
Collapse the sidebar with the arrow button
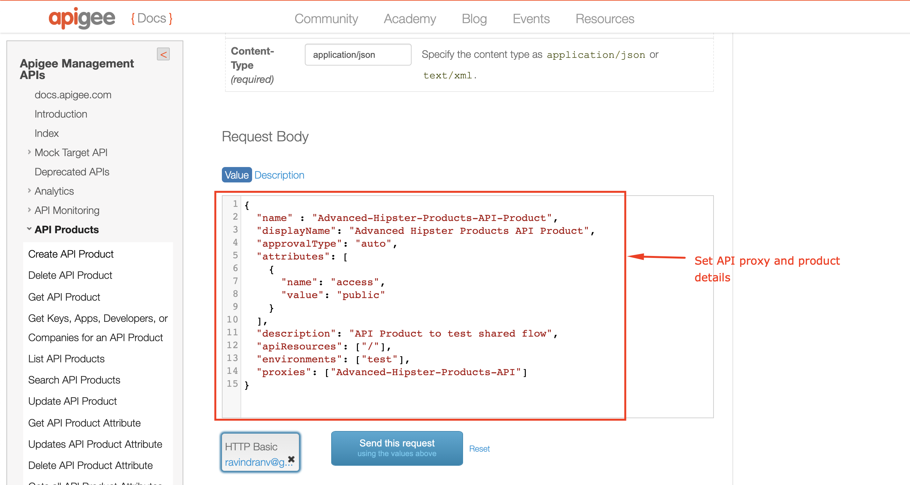tap(163, 54)
